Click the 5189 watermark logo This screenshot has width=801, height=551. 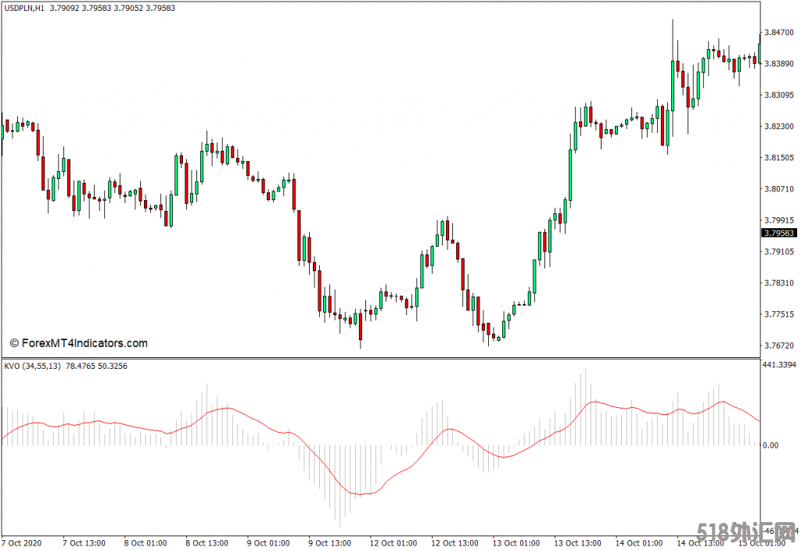coord(747,533)
